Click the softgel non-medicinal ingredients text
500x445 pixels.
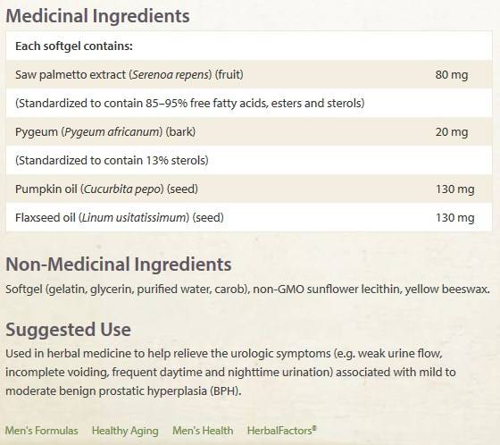pos(247,289)
